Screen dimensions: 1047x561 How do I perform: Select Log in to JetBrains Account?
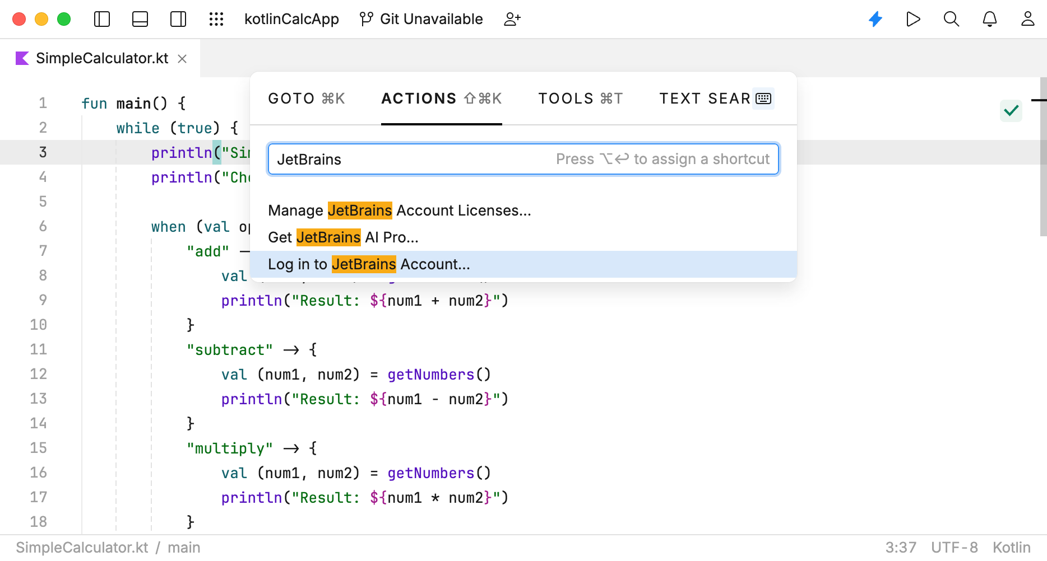pyautogui.click(x=369, y=264)
